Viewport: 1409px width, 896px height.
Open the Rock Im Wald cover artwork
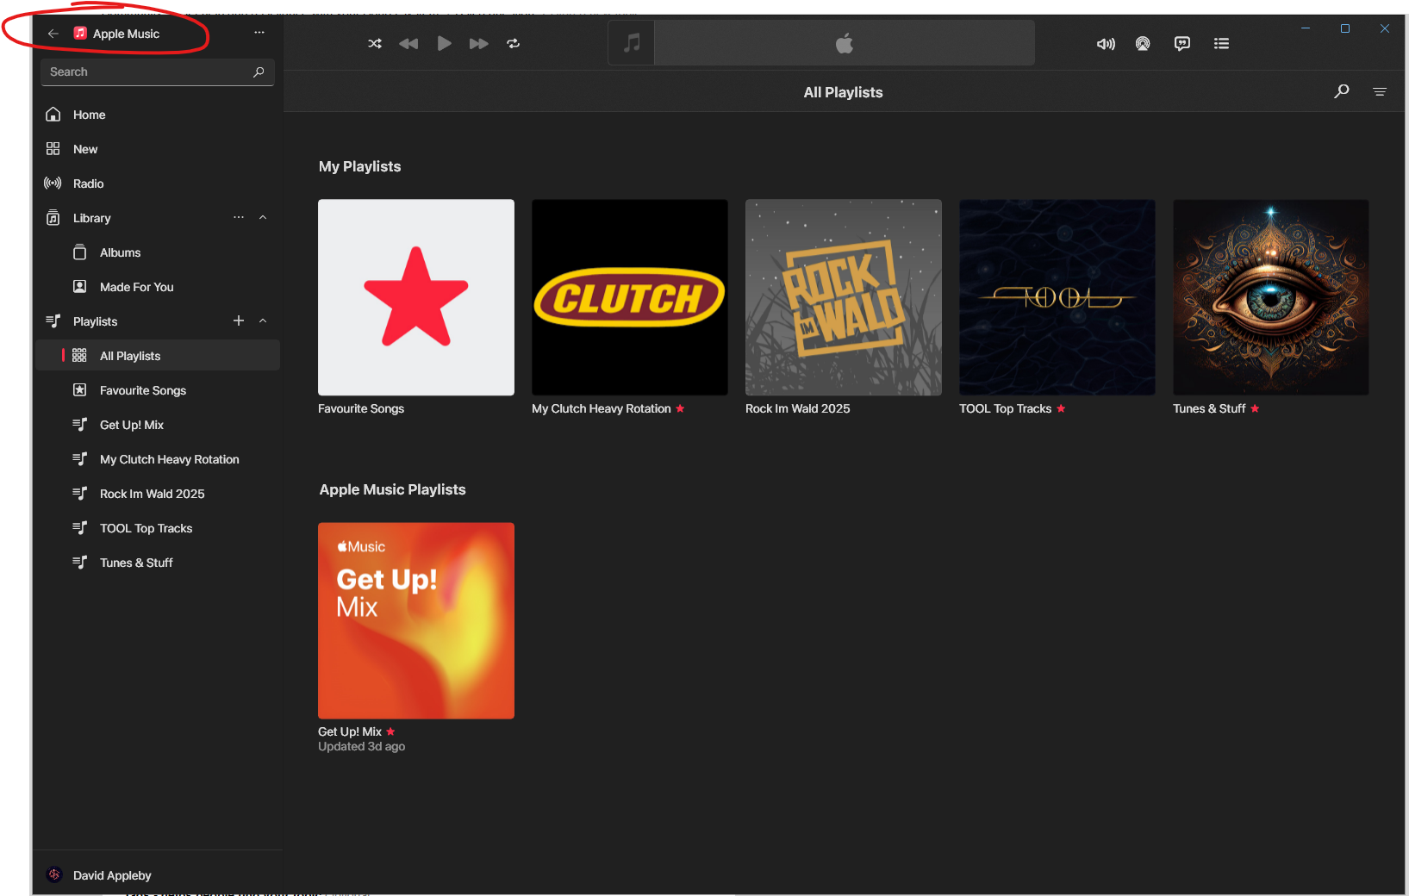click(844, 298)
